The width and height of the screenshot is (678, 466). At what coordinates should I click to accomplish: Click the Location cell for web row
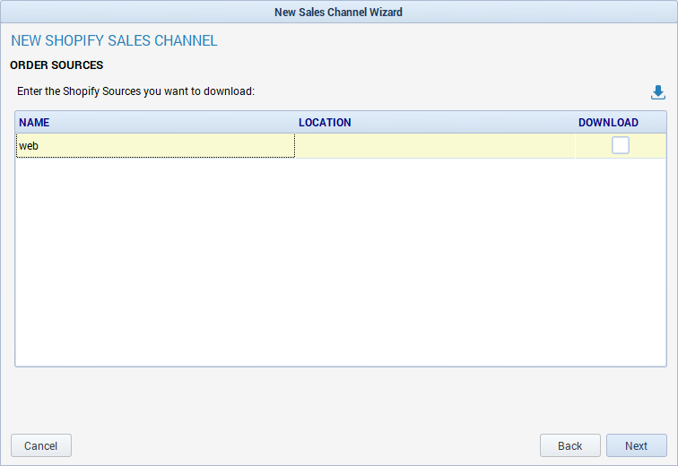[435, 145]
